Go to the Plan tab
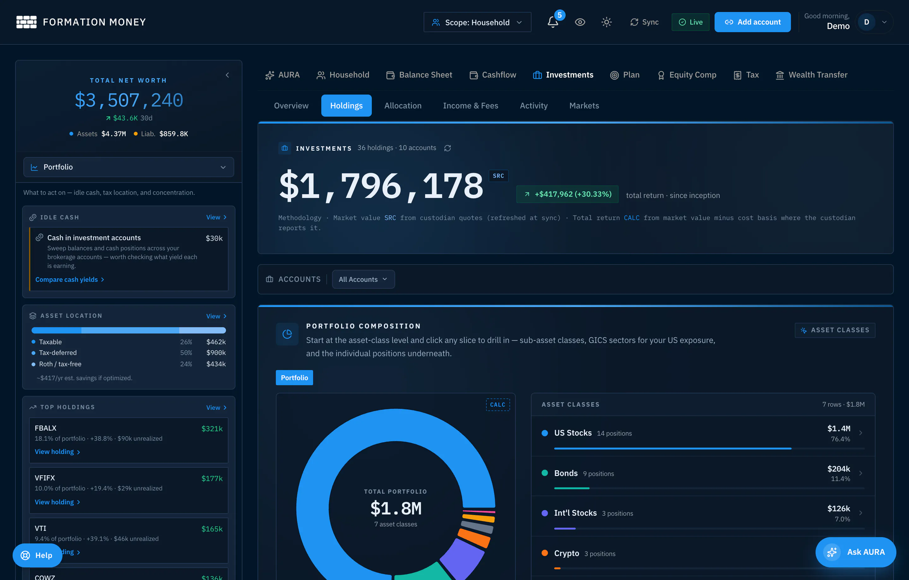The width and height of the screenshot is (909, 580). (625, 75)
